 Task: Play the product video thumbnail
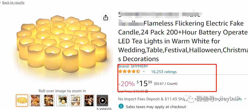click(102, 101)
